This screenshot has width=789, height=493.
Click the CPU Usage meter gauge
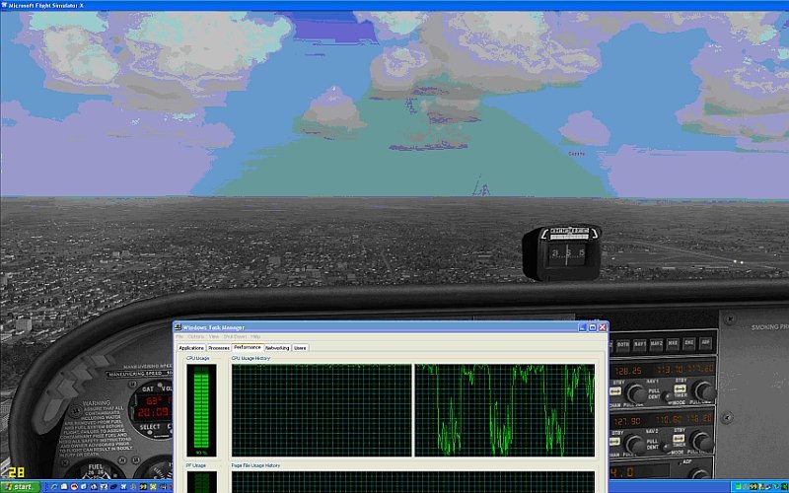tap(201, 409)
